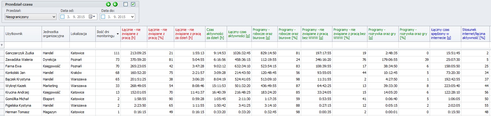Enable the Data od date checkbox
The image size is (491, 116).
pyautogui.click(x=63, y=17)
